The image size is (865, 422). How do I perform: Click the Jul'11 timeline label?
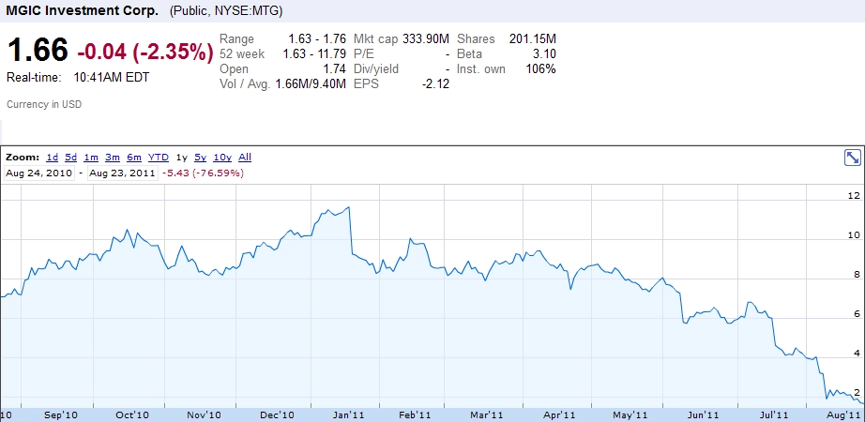[774, 414]
